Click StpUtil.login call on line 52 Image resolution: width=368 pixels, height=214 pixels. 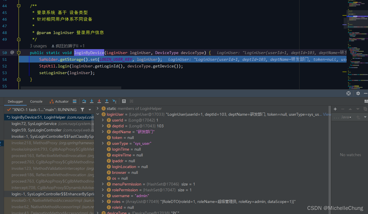pyautogui.click(x=55, y=66)
